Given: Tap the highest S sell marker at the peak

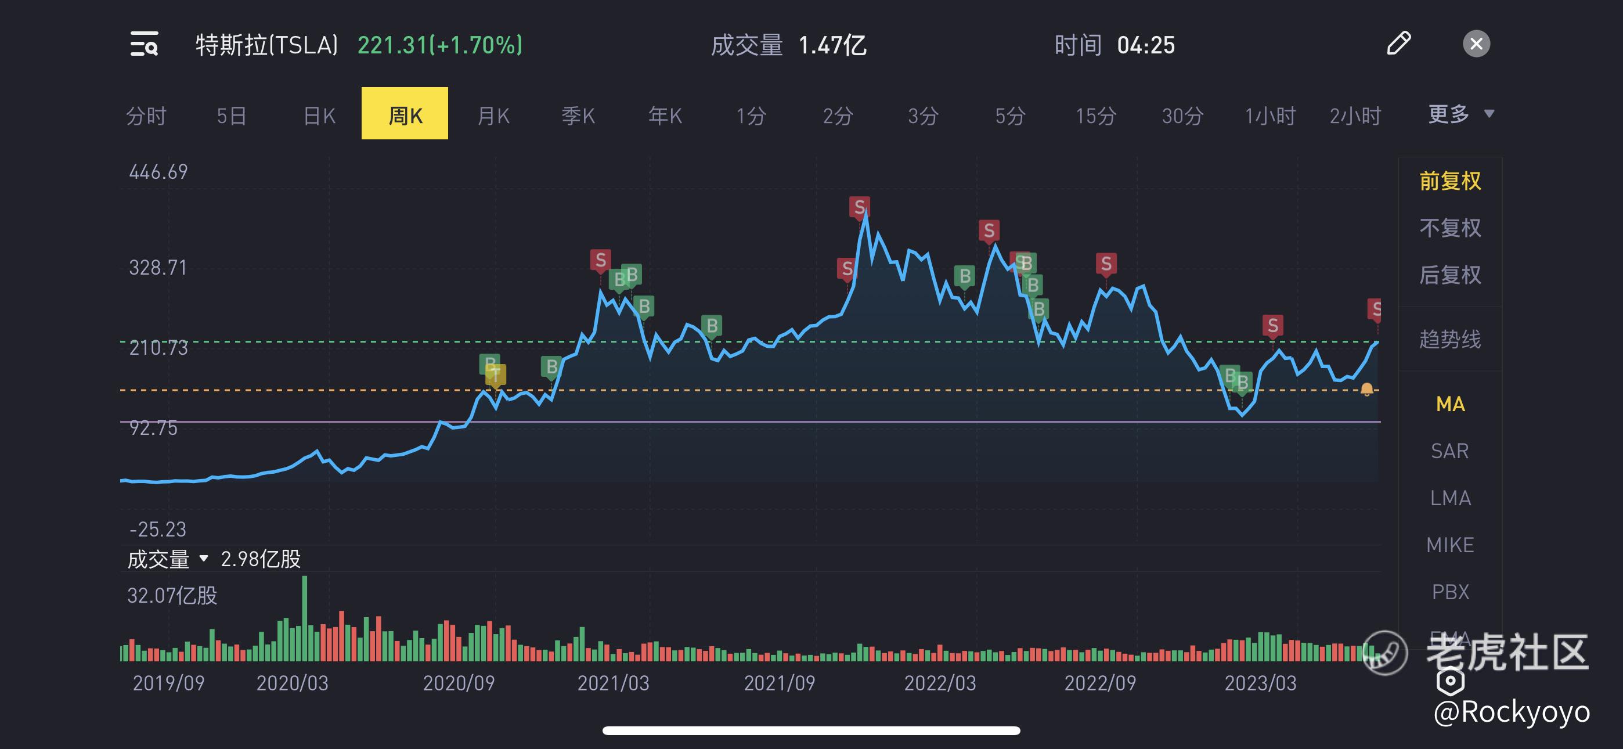Looking at the screenshot, I should 859,207.
